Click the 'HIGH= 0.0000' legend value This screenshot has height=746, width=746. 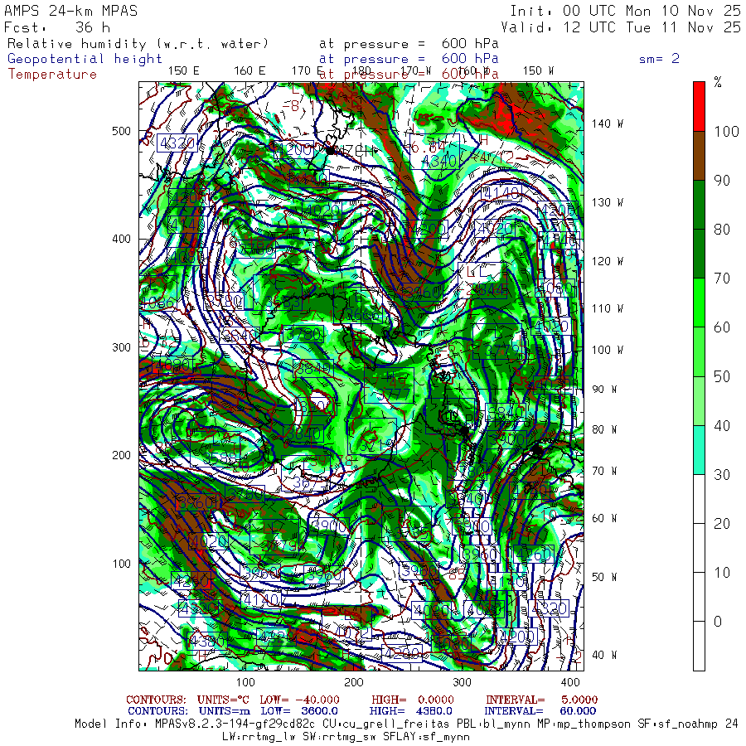[x=413, y=700]
